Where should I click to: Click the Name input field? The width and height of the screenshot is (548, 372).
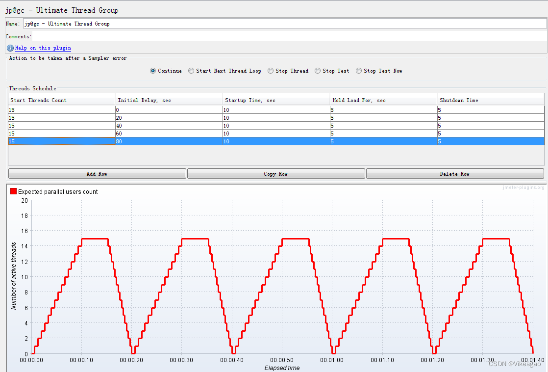(x=285, y=24)
